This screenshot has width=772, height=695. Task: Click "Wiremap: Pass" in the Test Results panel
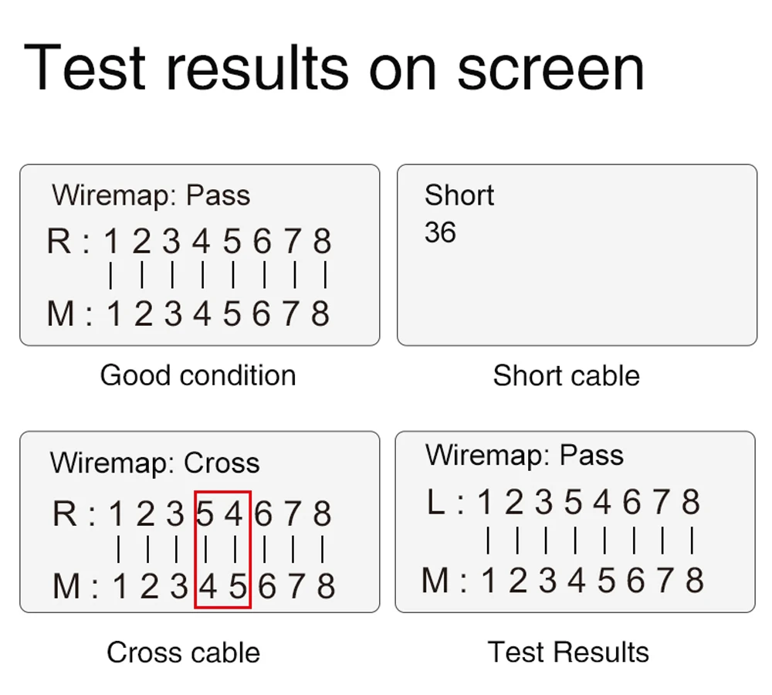click(x=524, y=455)
